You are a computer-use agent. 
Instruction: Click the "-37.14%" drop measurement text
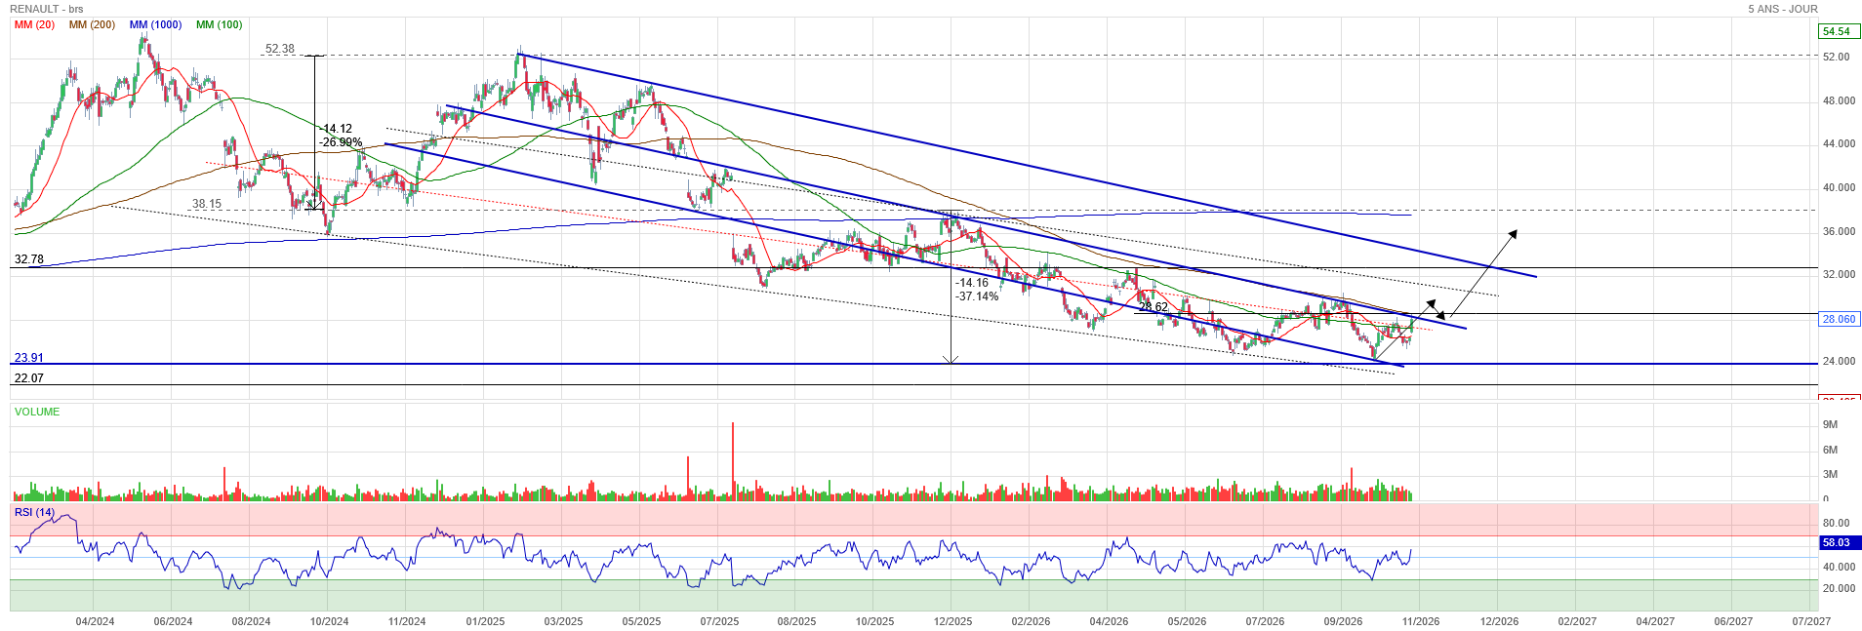click(978, 296)
